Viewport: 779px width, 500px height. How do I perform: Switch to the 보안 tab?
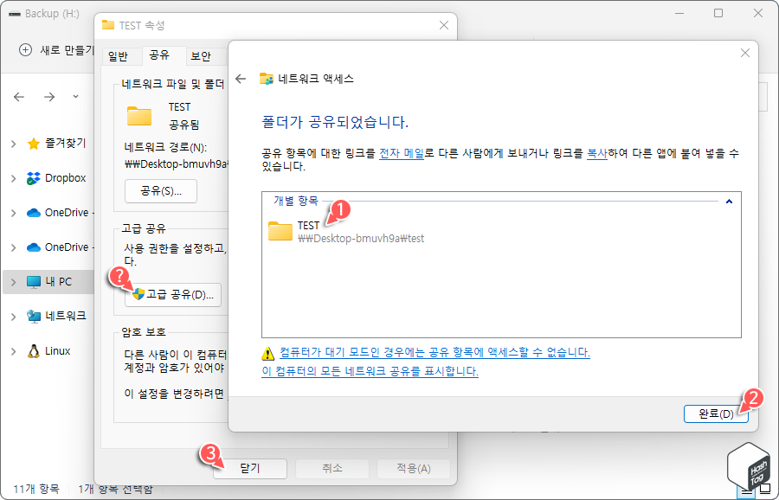click(x=202, y=55)
